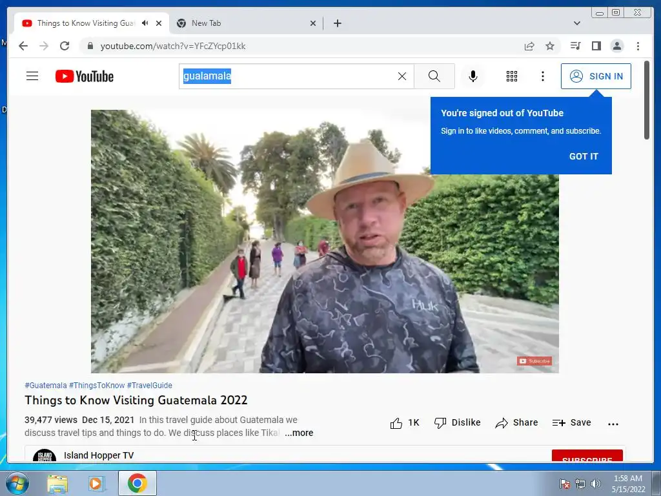Open a new browser tab with plus

337,23
